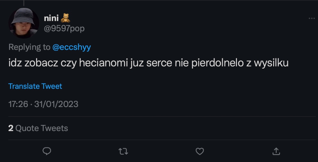Visit the @eccshyy mentioned profile
Viewport: 318px width, 162px height.
71,47
